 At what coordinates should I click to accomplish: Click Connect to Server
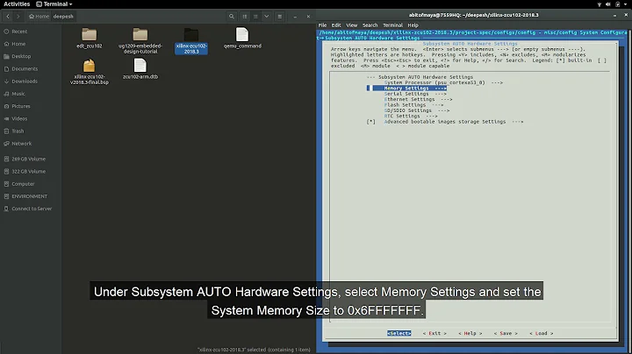click(x=31, y=209)
